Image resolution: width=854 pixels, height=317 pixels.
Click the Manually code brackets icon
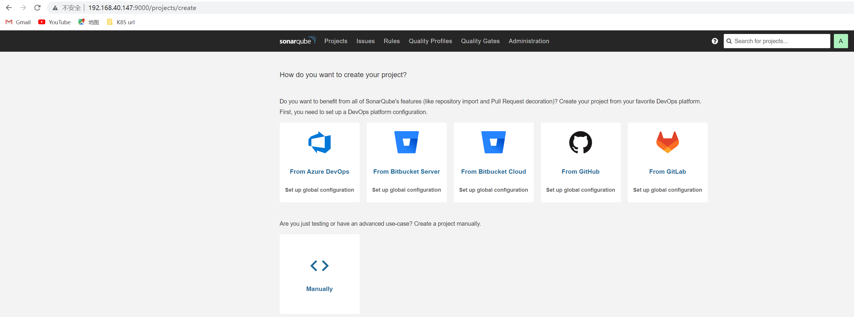tap(319, 265)
